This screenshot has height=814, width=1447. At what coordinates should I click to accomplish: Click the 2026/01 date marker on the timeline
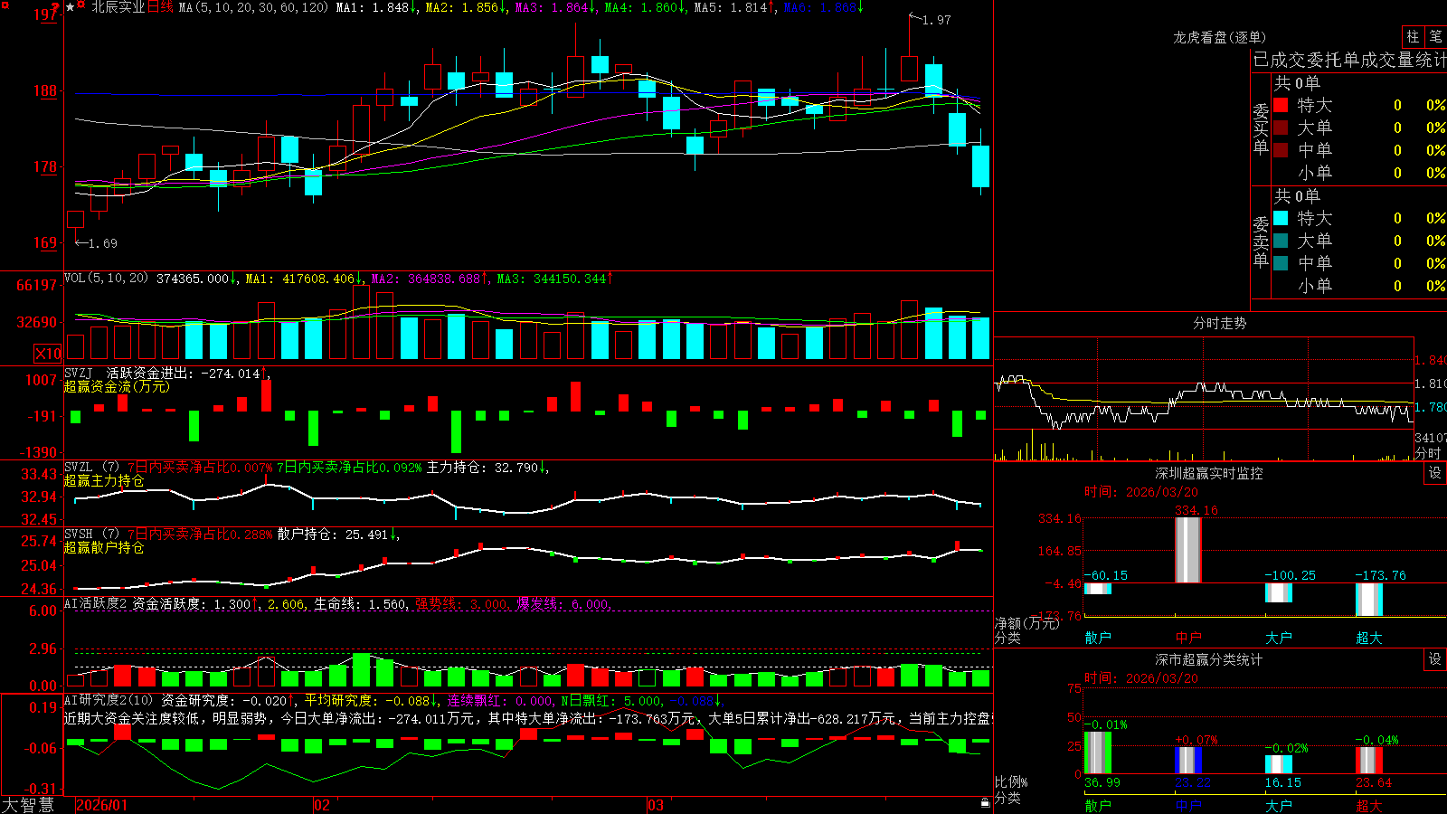102,805
